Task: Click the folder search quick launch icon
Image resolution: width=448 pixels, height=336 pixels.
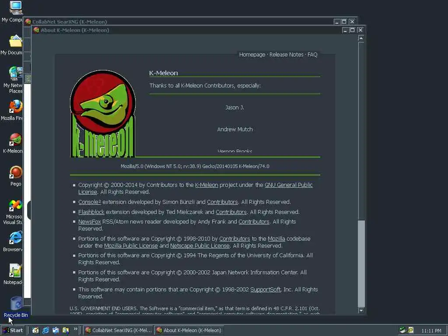Action: coord(66,330)
